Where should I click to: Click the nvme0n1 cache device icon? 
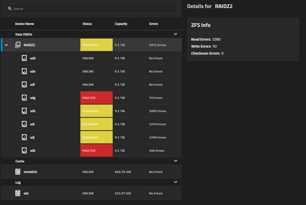coord(18,172)
